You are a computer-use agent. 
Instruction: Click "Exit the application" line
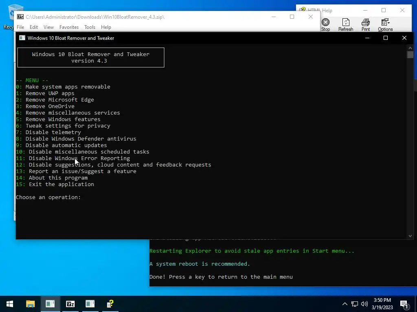(x=55, y=184)
